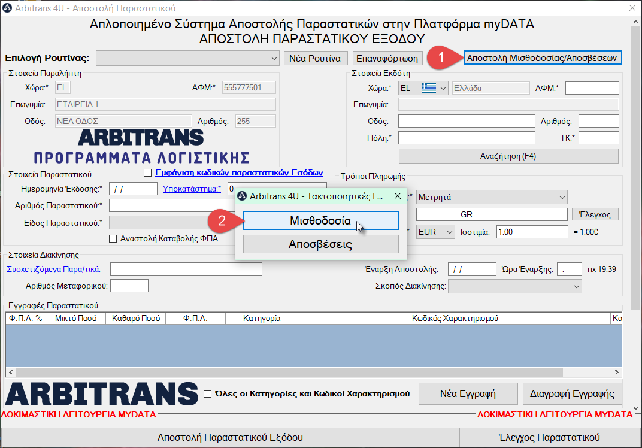
Task: Click the recipient ΑΦΜ field 555777501
Action: pyautogui.click(x=249, y=87)
